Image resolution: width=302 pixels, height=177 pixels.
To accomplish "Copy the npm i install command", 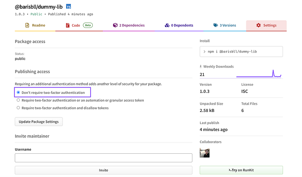I will pyautogui.click(x=241, y=52).
